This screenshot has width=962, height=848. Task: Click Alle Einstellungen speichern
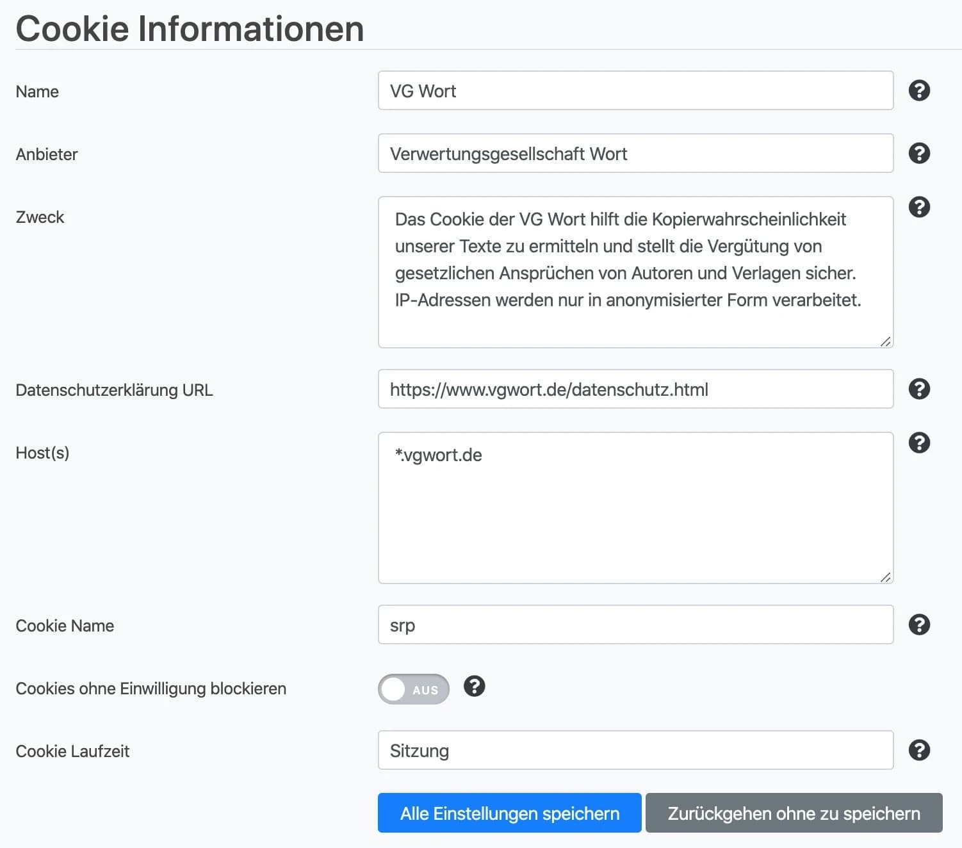(x=509, y=813)
